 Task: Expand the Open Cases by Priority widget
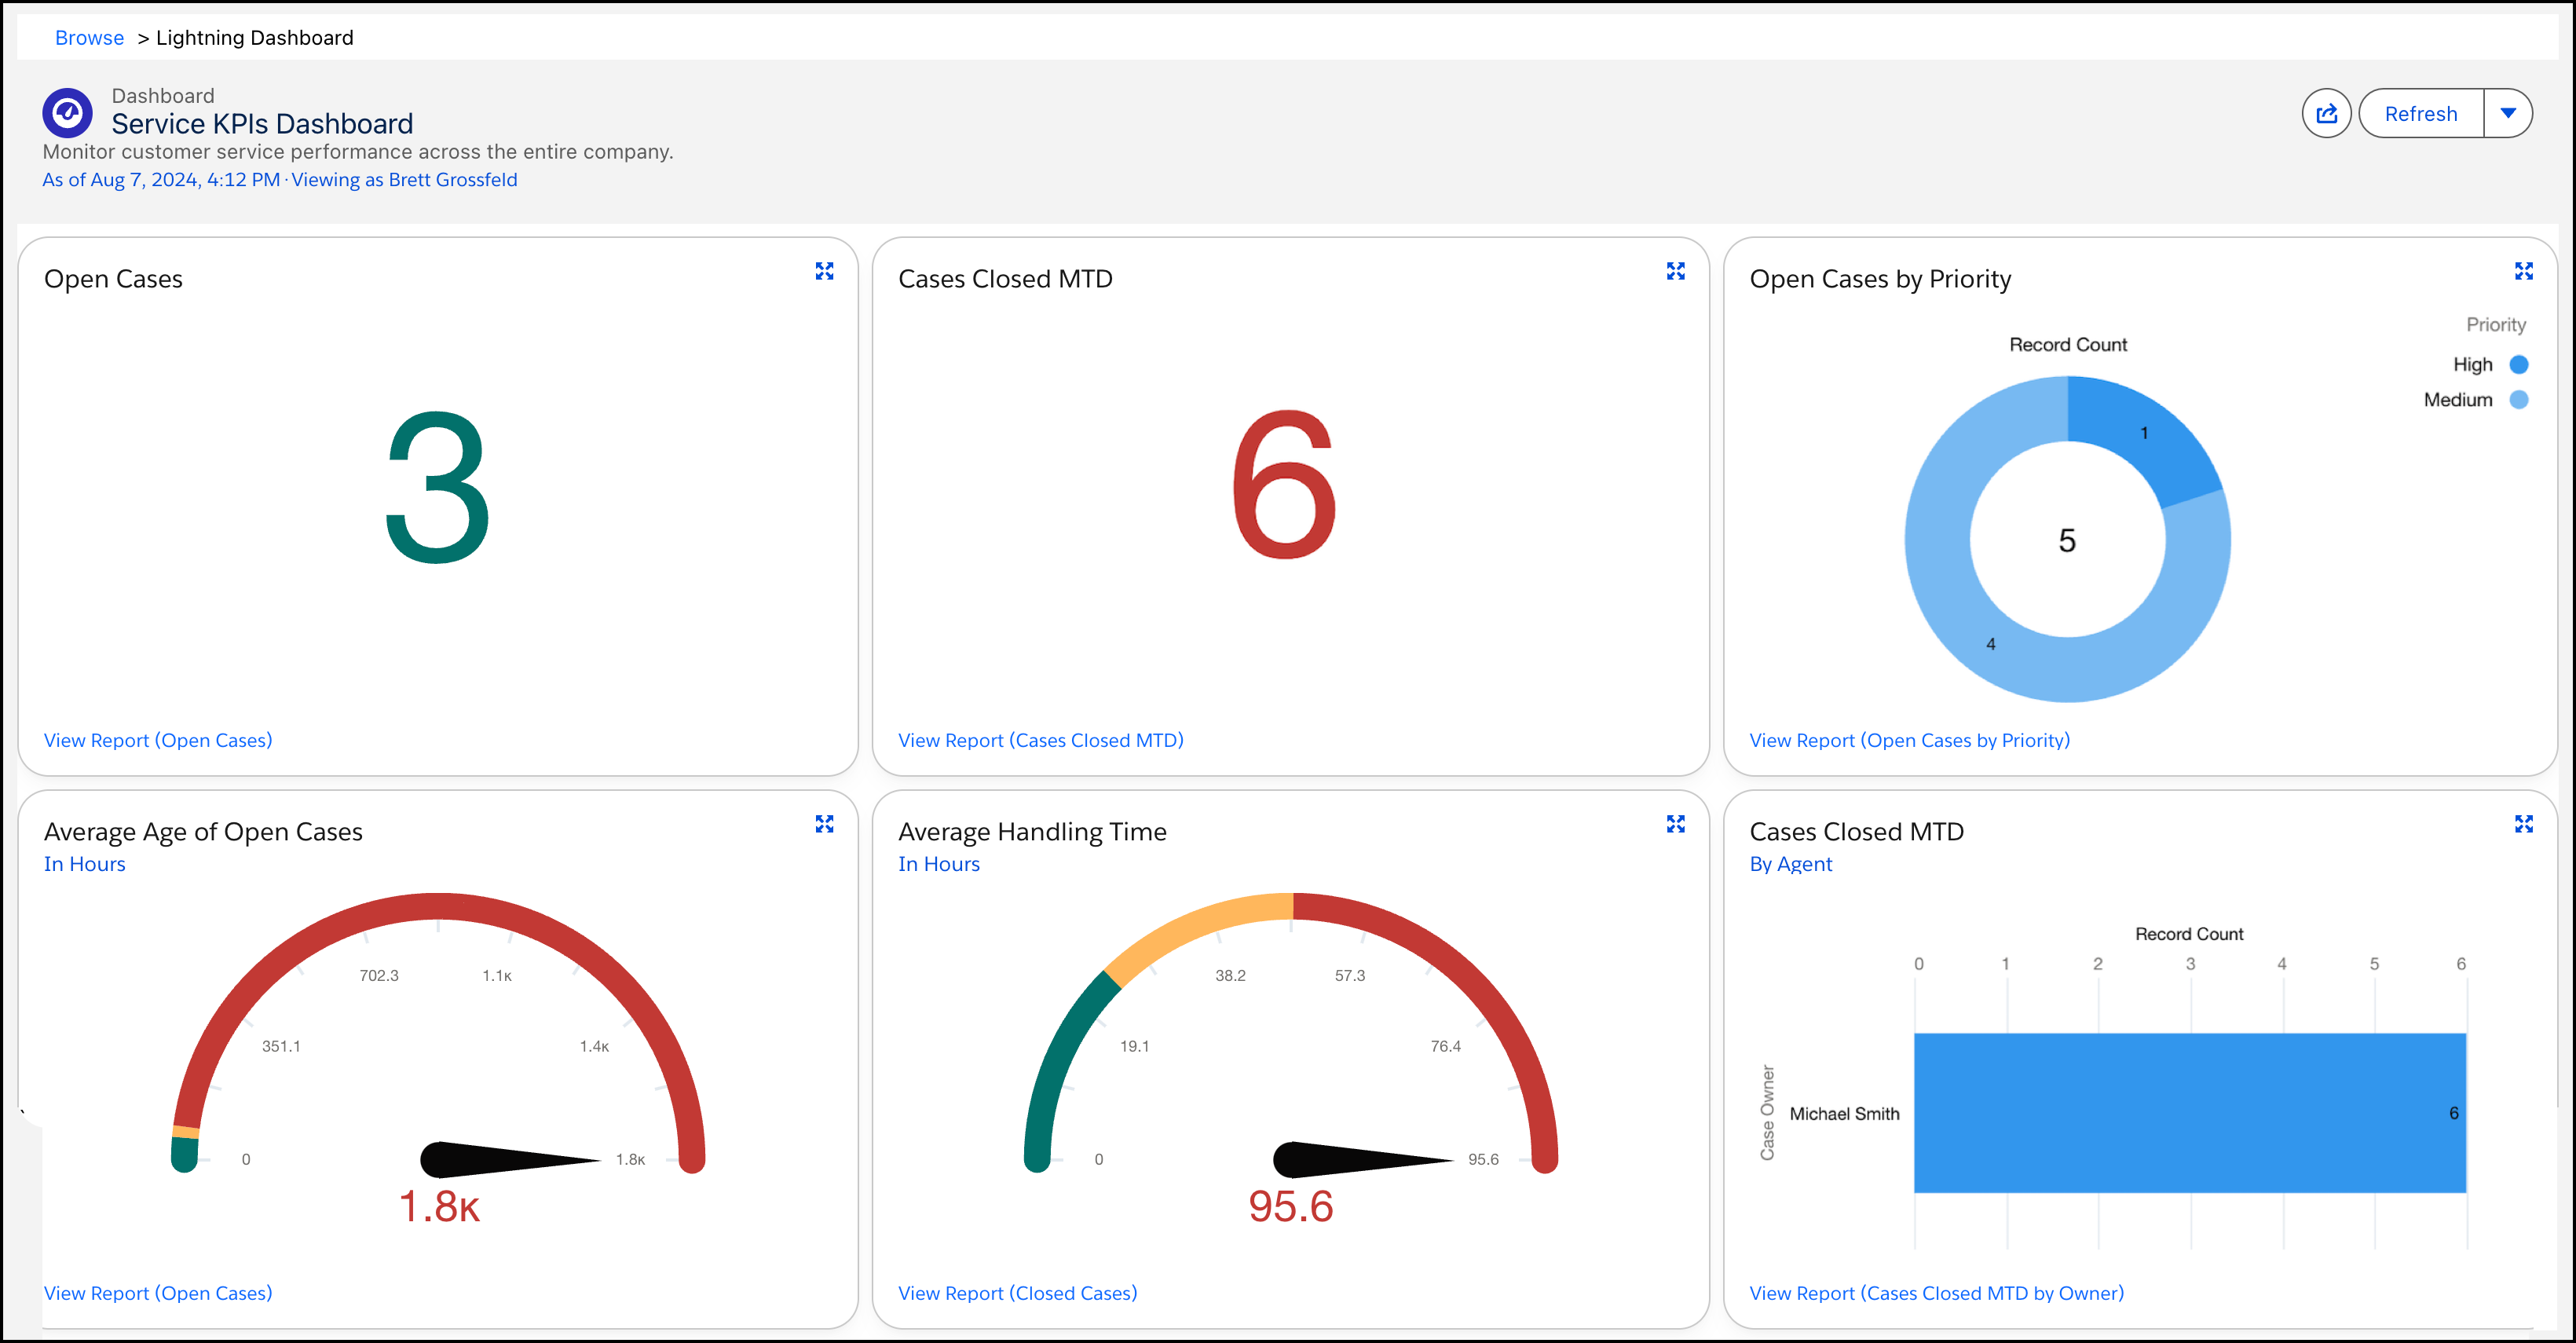pyautogui.click(x=2524, y=271)
